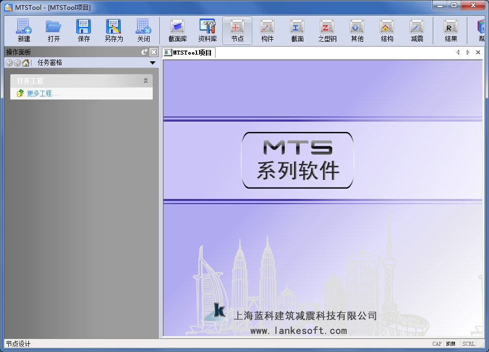Select the 截面 section design tool
The height and width of the screenshot is (352, 489).
pyautogui.click(x=297, y=30)
